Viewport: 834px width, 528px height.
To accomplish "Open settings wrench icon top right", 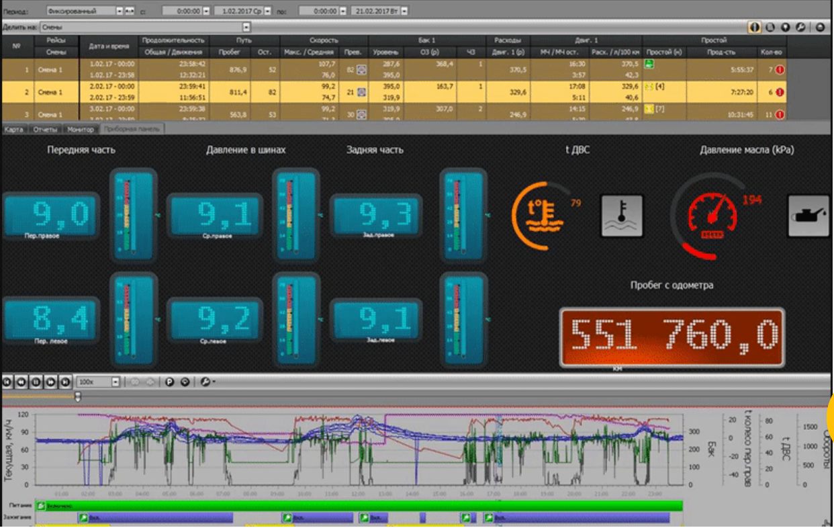I will (x=800, y=28).
